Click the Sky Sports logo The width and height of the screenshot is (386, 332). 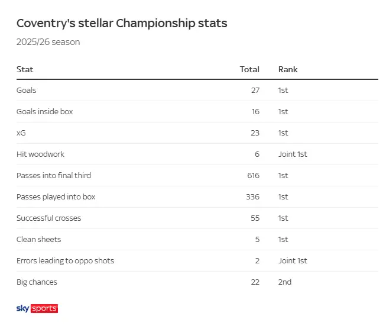(37, 308)
